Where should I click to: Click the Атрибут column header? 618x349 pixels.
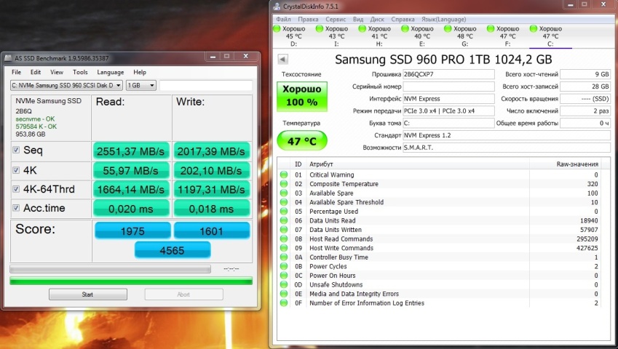(321, 164)
